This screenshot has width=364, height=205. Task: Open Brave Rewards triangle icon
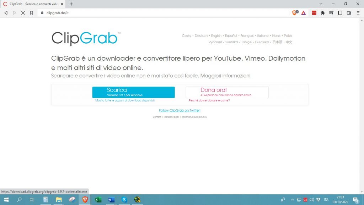[303, 13]
